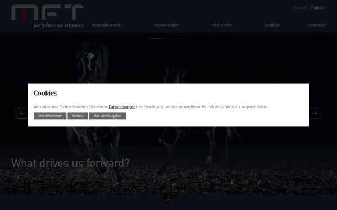Switch language to deutsch
This screenshot has height=210, width=337.
(300, 8)
